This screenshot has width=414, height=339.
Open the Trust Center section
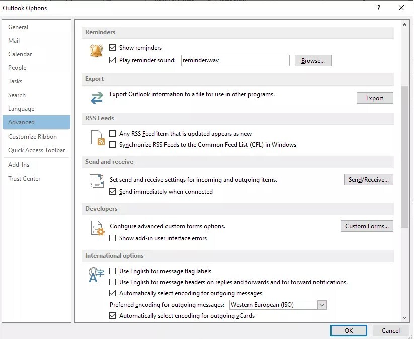24,178
